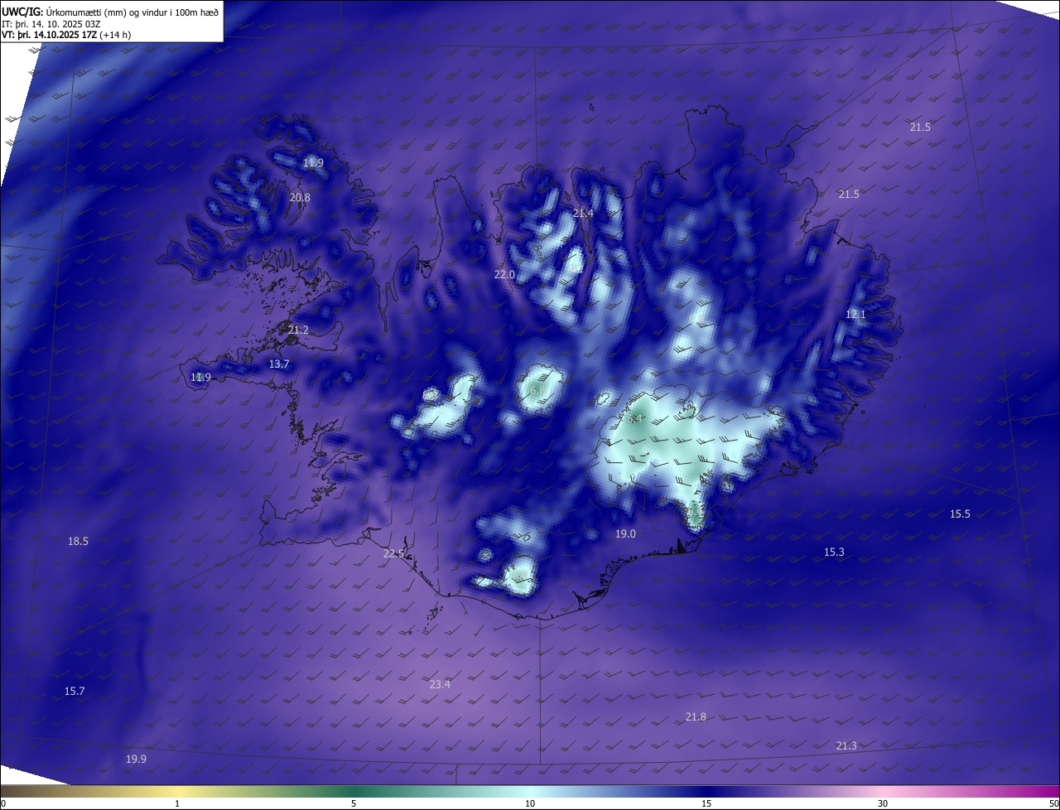Click the 15.7 value label

click(75, 691)
